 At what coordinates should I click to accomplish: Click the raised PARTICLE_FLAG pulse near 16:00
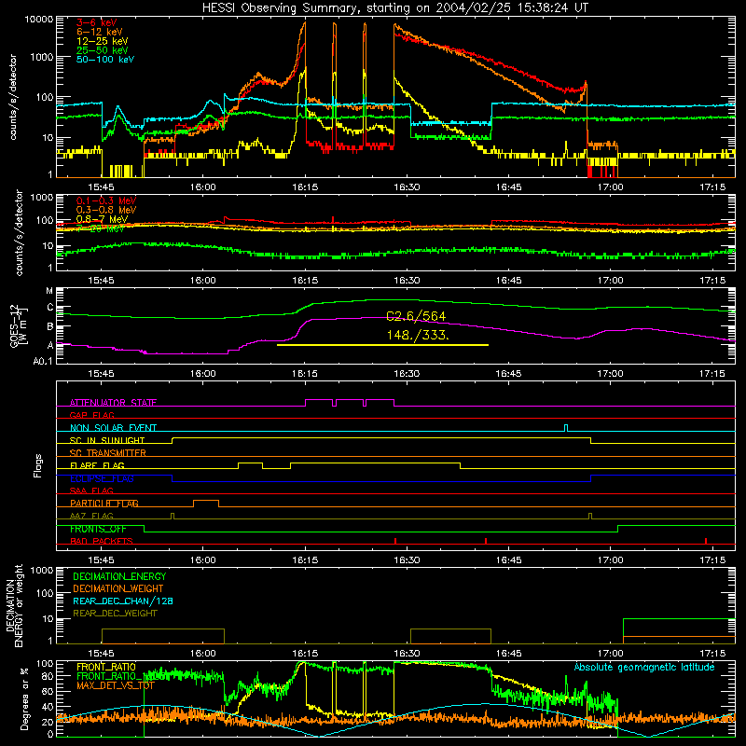pyautogui.click(x=206, y=504)
